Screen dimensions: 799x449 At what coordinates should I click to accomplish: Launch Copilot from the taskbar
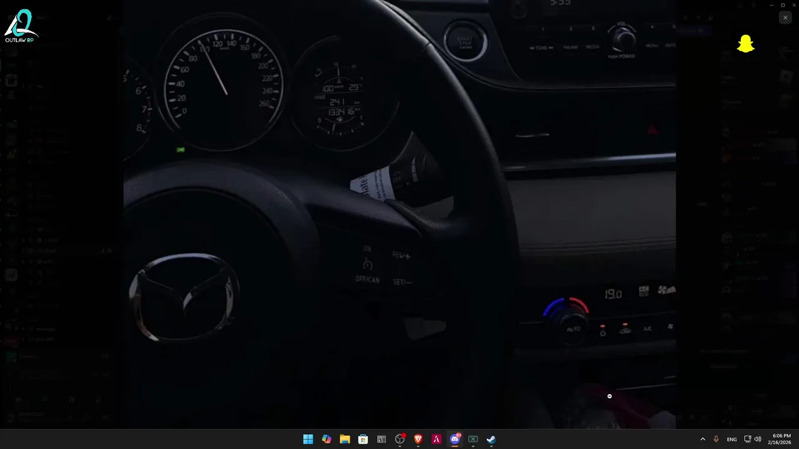coord(326,439)
